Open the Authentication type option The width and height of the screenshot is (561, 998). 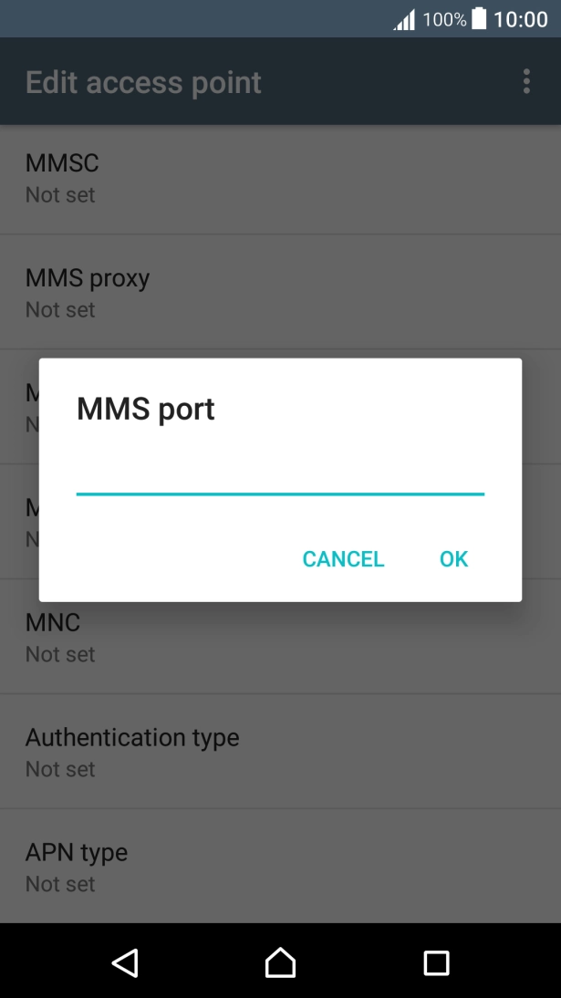click(280, 752)
